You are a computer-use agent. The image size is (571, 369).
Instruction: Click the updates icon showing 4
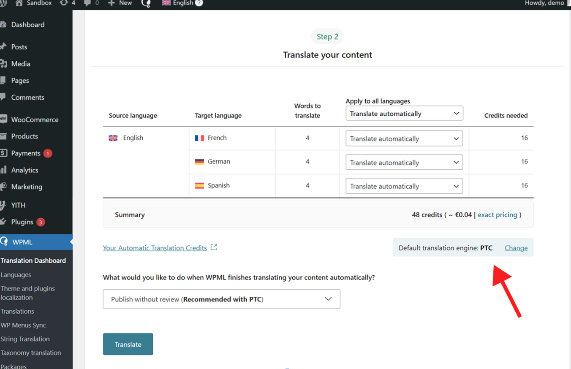click(x=68, y=3)
